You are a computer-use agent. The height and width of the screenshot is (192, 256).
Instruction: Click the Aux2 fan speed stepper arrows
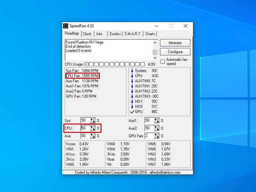[156, 128]
